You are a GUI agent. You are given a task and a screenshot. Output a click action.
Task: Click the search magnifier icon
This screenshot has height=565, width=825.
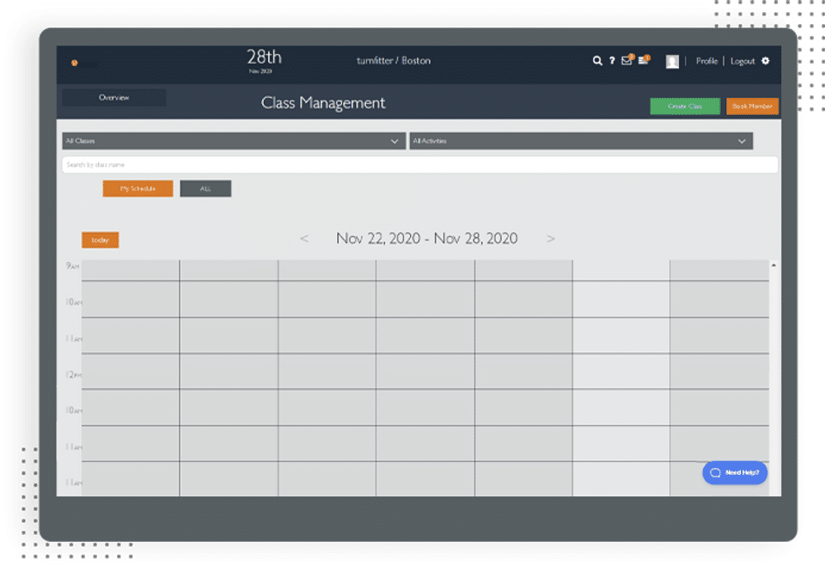(597, 61)
